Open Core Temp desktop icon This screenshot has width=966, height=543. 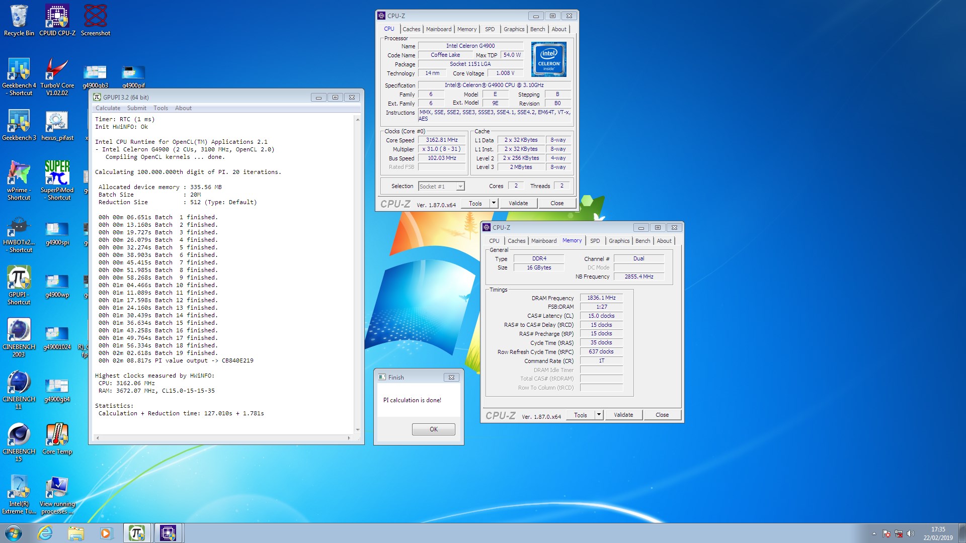(57, 438)
